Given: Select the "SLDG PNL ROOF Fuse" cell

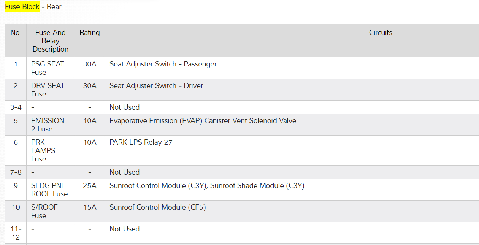Looking at the screenshot, I should [x=49, y=190].
